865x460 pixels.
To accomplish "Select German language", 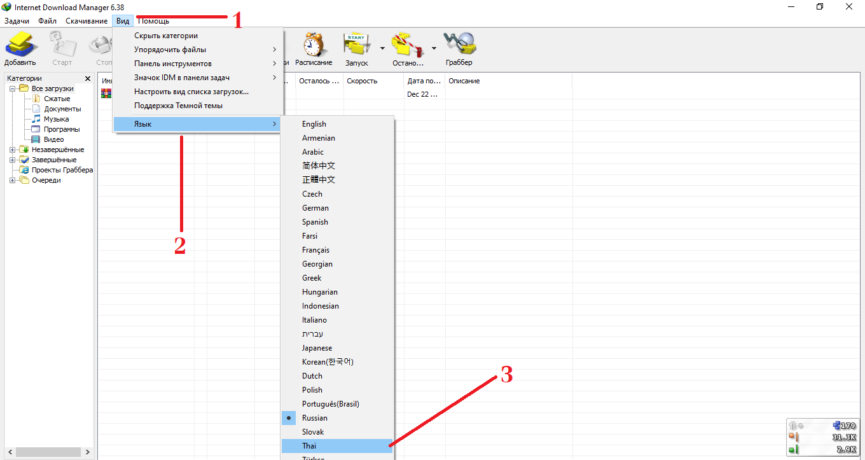I will point(338,208).
